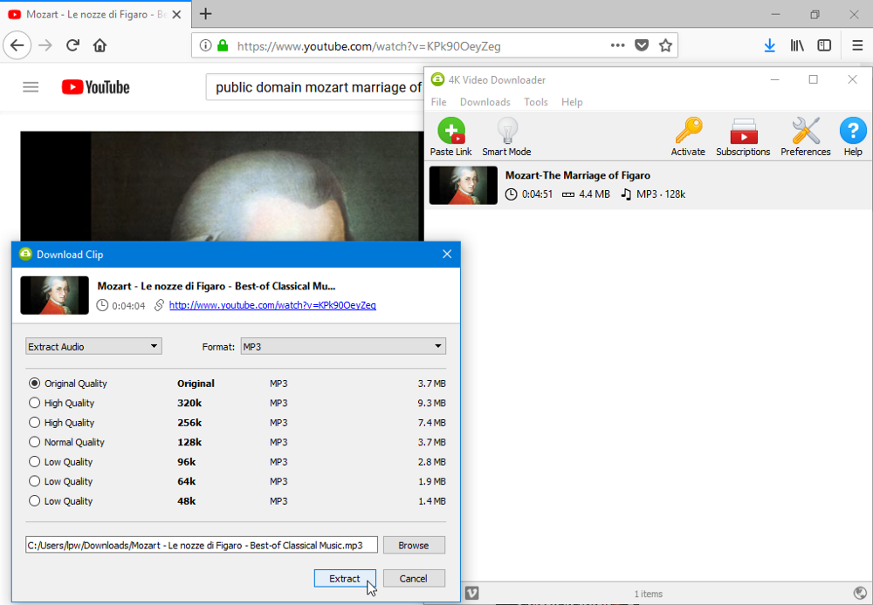
Task: Click the 0:04:04 duration text
Action: click(x=128, y=305)
